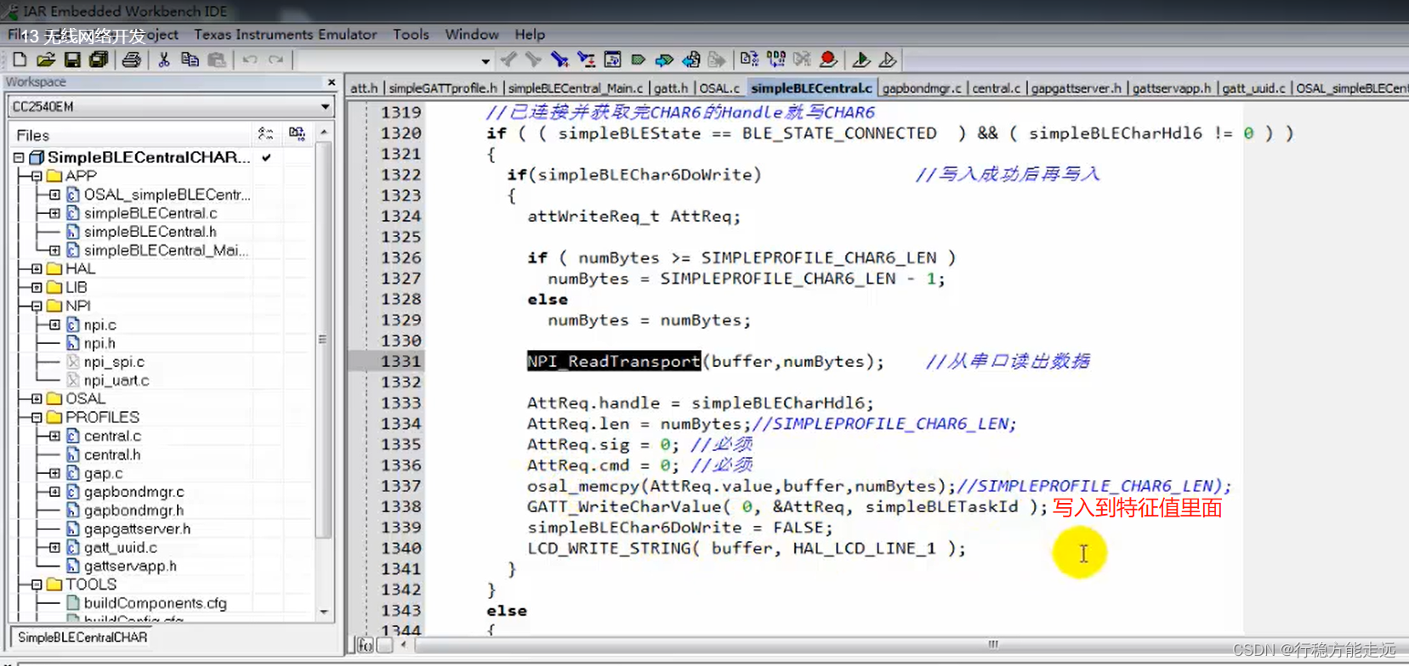Screen dimensions: 1409x666
Task: Click the Cut scissors icon
Action: click(164, 59)
